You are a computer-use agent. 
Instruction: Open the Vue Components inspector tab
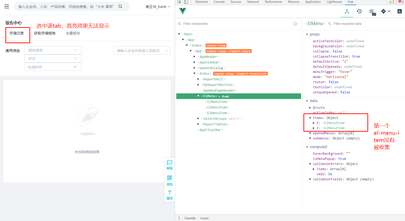347,12
